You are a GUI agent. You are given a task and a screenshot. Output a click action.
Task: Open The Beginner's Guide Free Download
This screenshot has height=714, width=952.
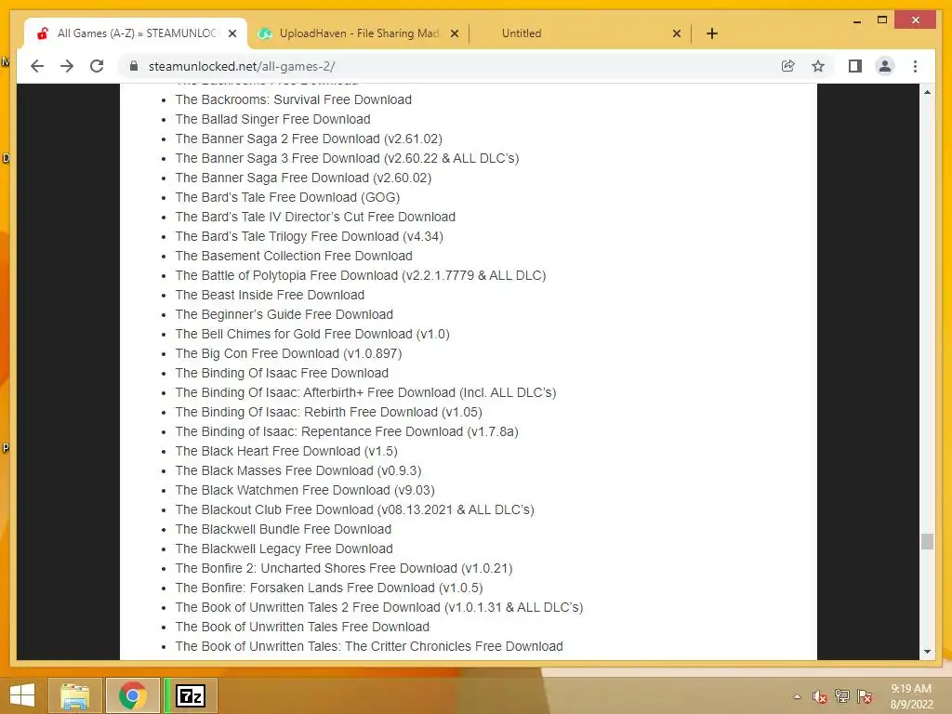pos(284,314)
